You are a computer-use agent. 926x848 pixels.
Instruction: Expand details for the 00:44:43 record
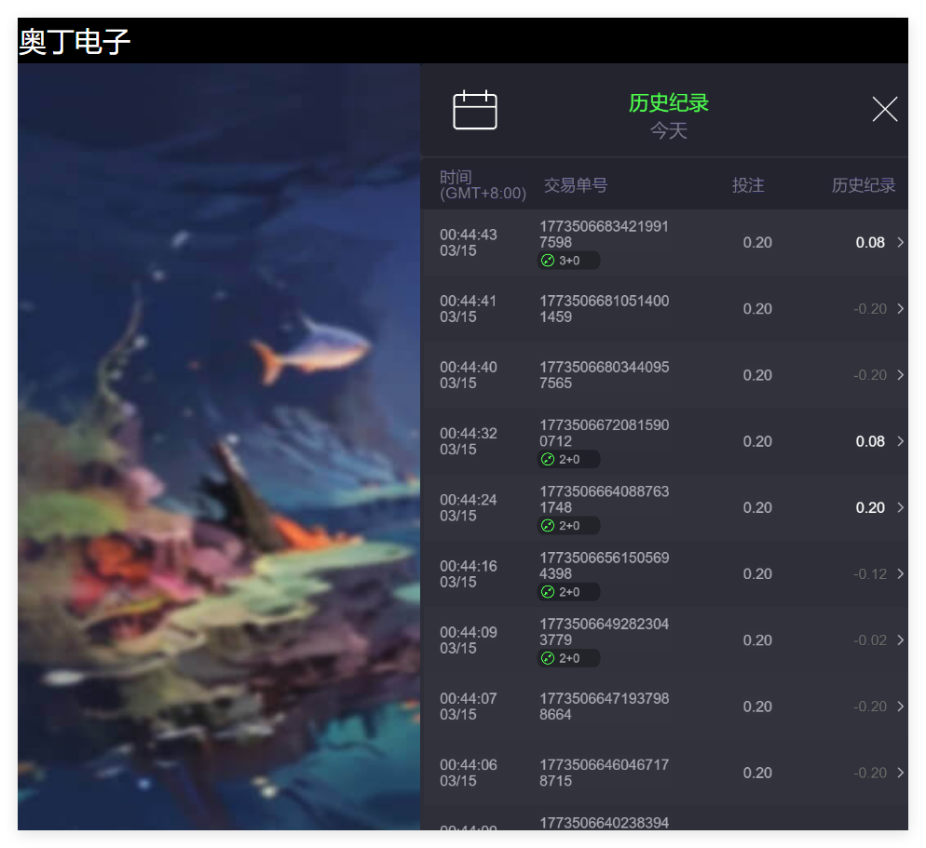(900, 242)
